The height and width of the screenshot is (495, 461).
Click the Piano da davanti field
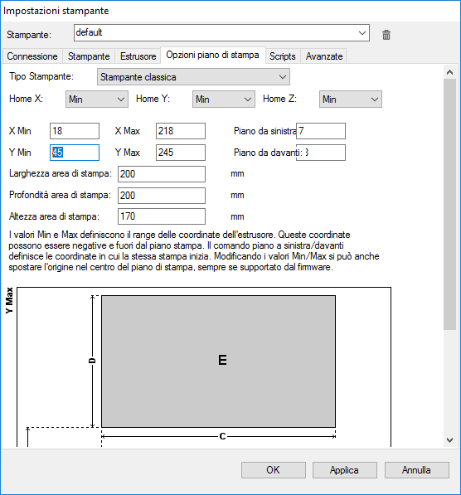321,153
